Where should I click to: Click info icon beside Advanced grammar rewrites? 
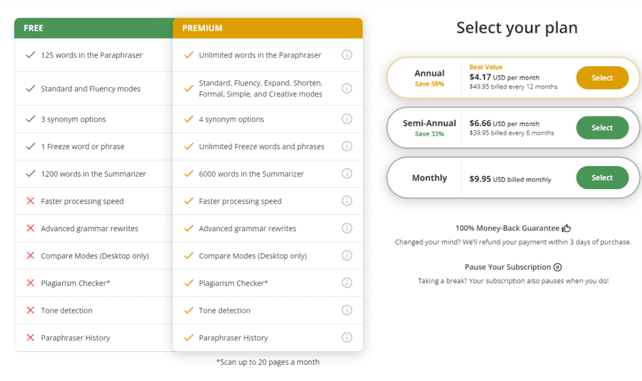[347, 228]
